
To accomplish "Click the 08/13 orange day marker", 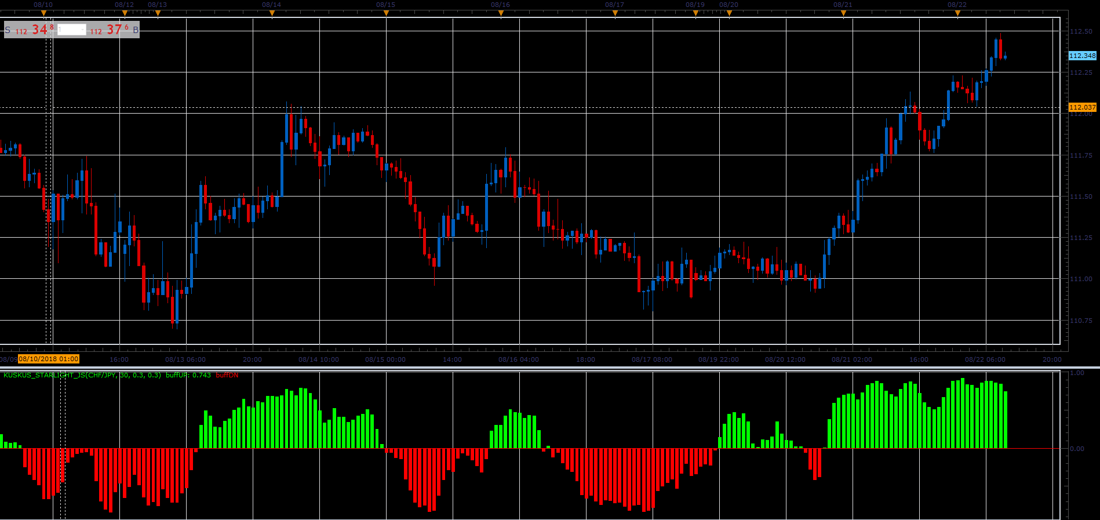I will tap(158, 13).
